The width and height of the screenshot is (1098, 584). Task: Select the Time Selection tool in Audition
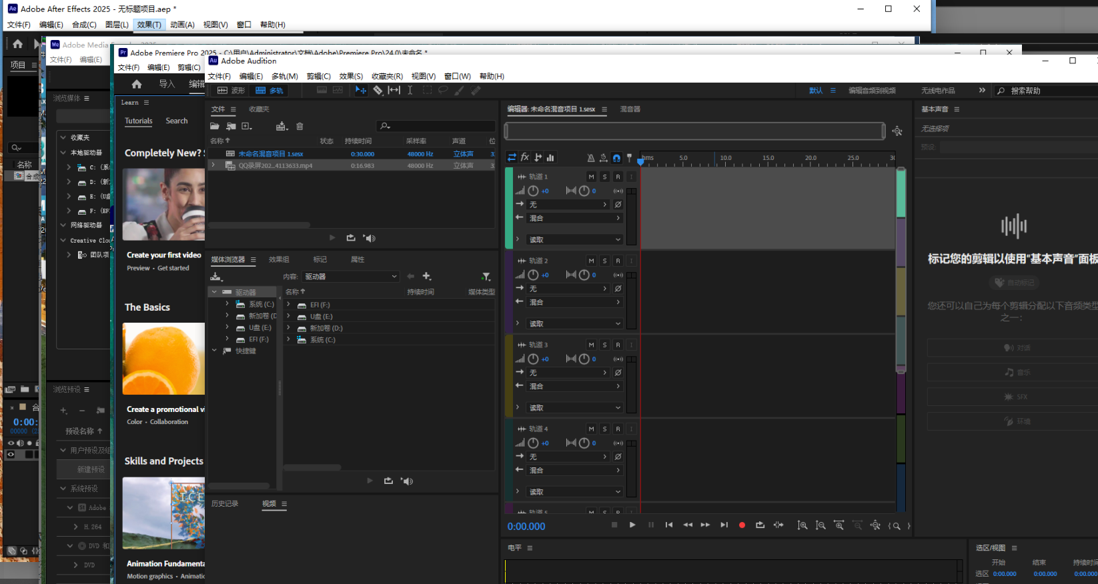click(410, 90)
